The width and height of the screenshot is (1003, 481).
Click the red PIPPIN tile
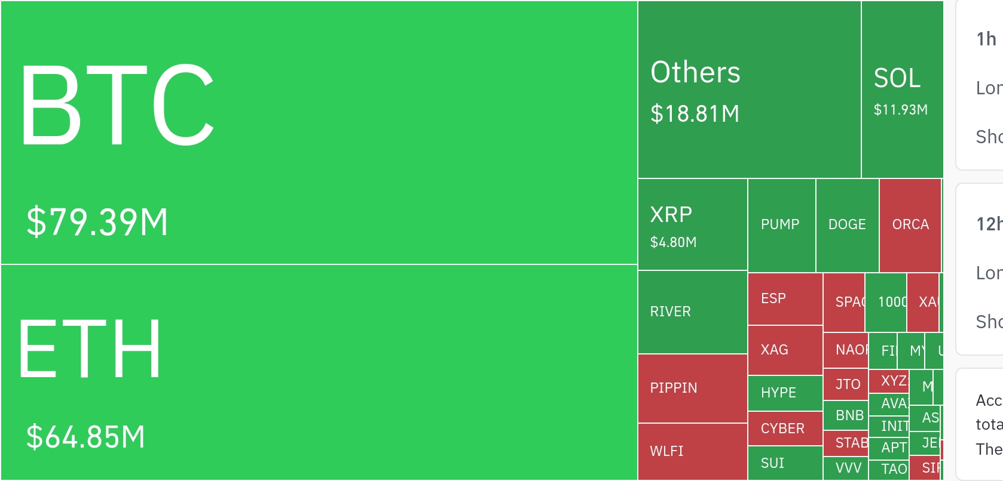point(692,388)
